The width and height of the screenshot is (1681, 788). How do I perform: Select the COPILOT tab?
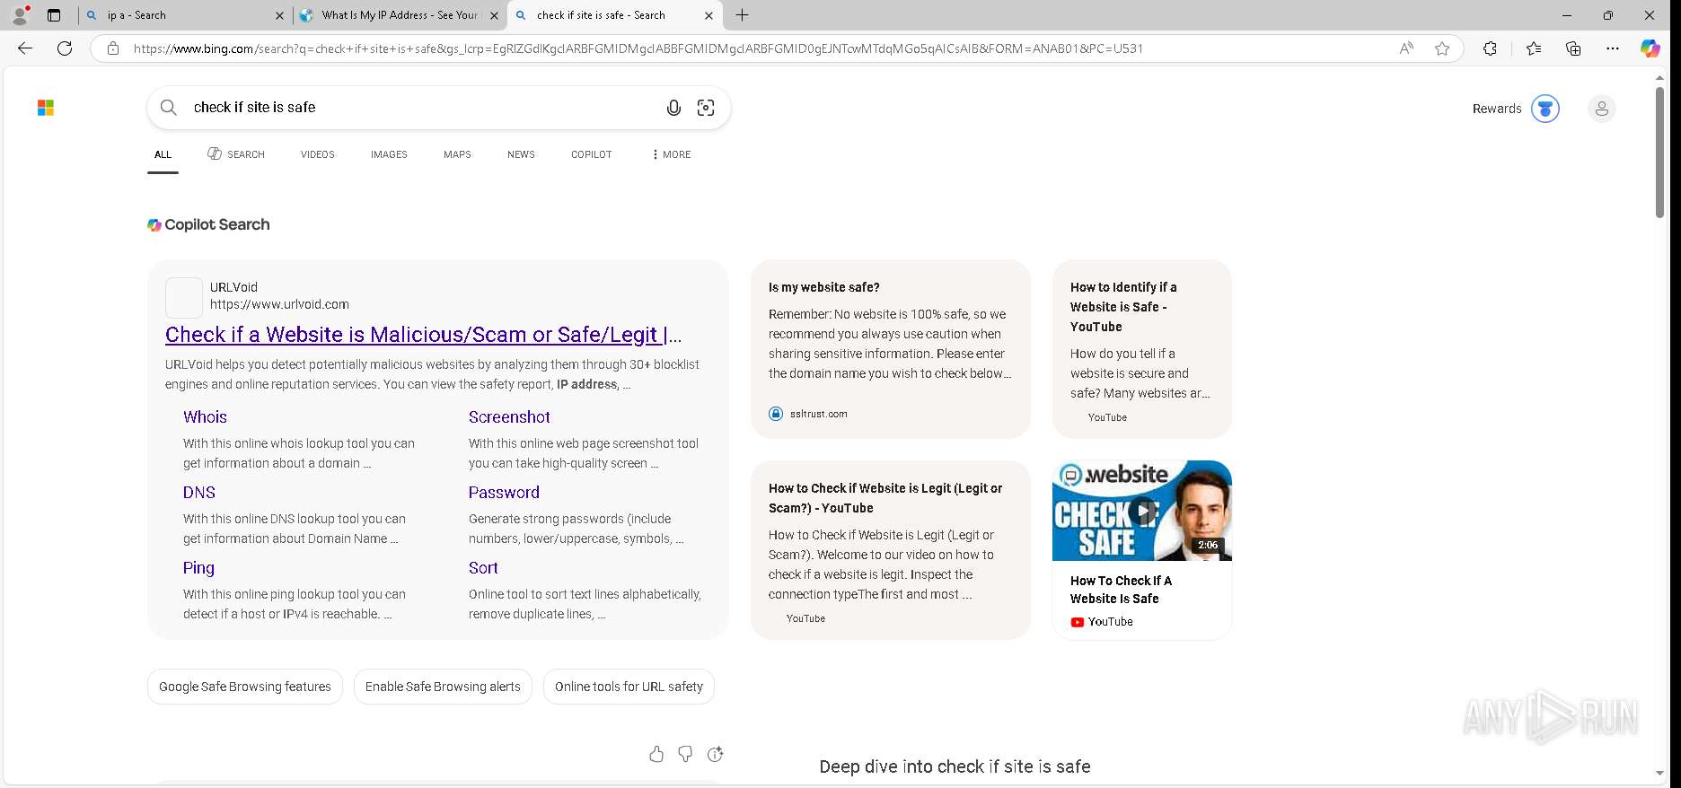592,154
